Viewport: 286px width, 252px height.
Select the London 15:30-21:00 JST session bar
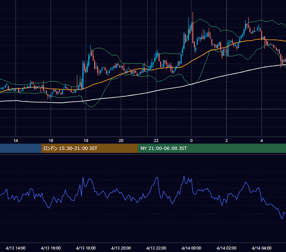(89, 148)
